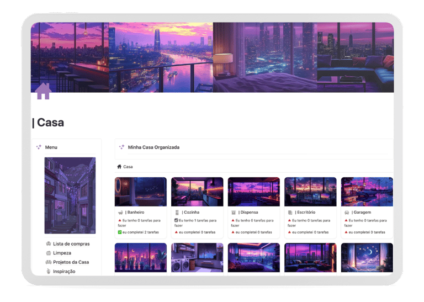Click 'eu completei 0 tarefas' on Dispensa
The width and height of the screenshot is (424, 302).
[253, 232]
